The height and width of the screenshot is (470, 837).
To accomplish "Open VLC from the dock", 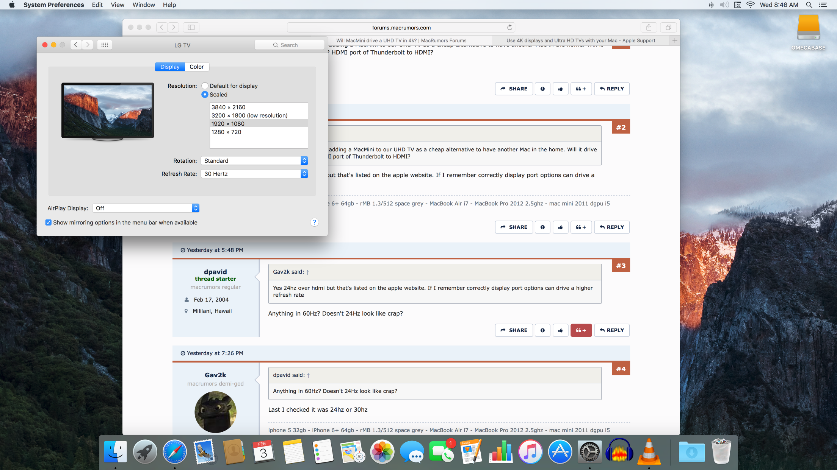I will (x=649, y=452).
